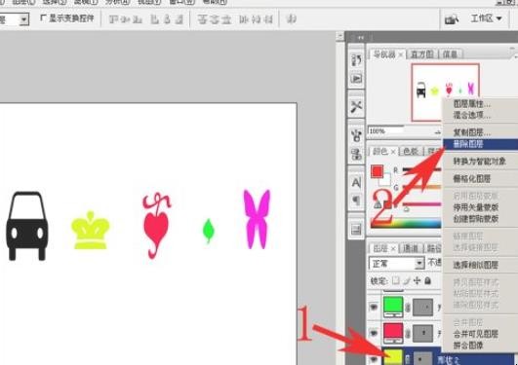
Task: Open the Tool Presets crossed-tools icon
Action: (356, 106)
